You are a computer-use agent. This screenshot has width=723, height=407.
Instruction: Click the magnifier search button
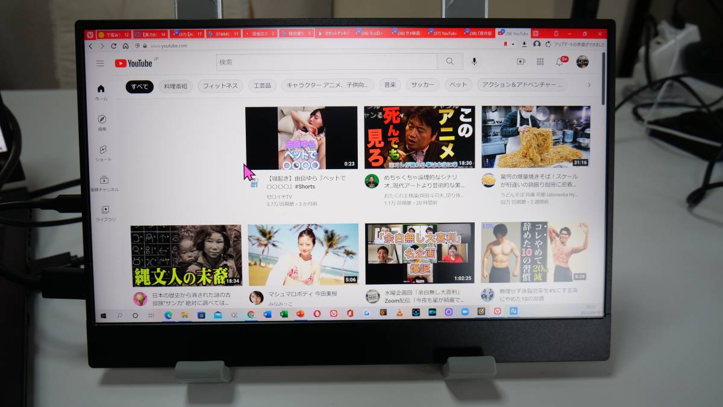point(450,61)
